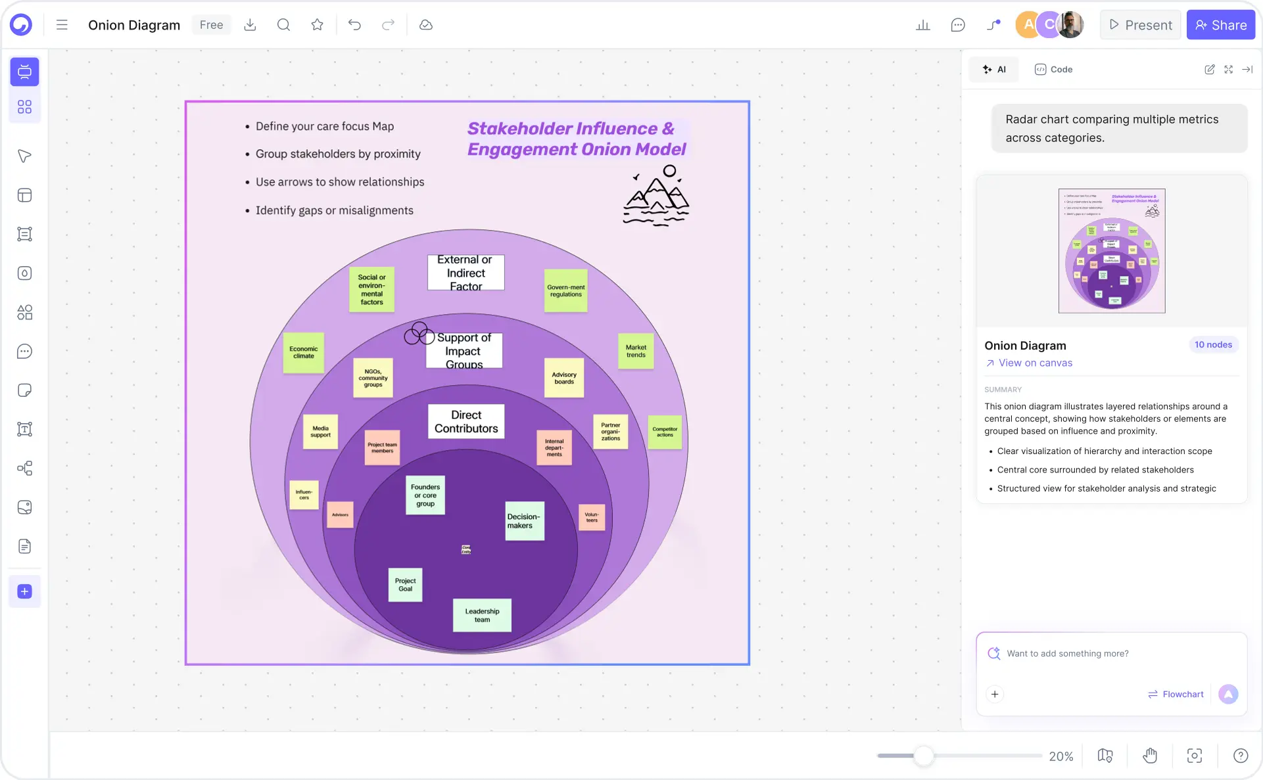Viewport: 1263px width, 780px height.
Task: Click the orange 'A' user avatar
Action: (x=1027, y=25)
